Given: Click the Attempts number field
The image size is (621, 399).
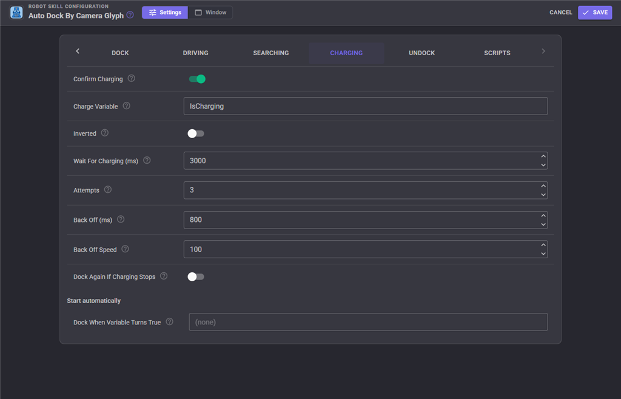Looking at the screenshot, I should 366,190.
